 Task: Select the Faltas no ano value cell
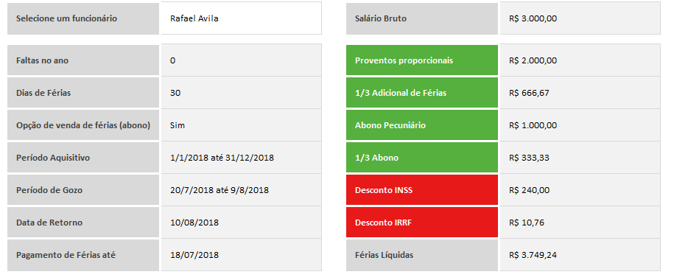pos(241,60)
